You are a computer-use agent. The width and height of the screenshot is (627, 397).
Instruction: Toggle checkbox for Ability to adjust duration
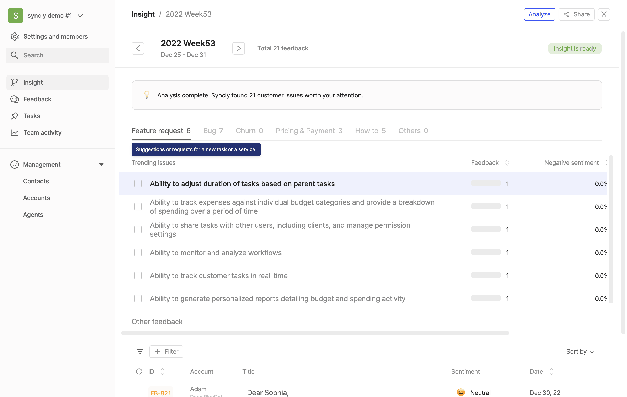[138, 183]
